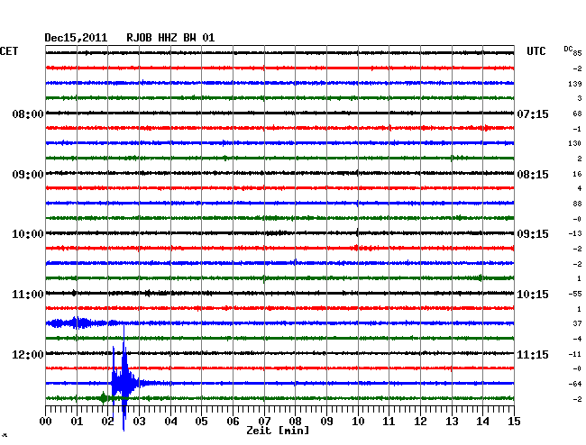Click minute axis tick label 06
The width and height of the screenshot is (586, 445).
[233, 422]
